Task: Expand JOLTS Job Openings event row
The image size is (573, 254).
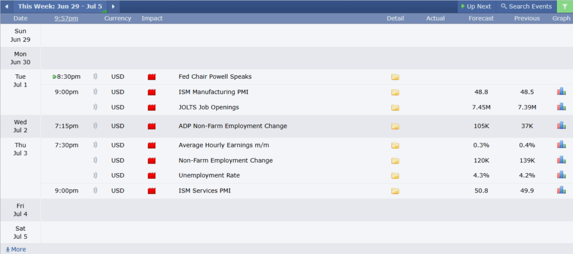Action: (x=307, y=108)
